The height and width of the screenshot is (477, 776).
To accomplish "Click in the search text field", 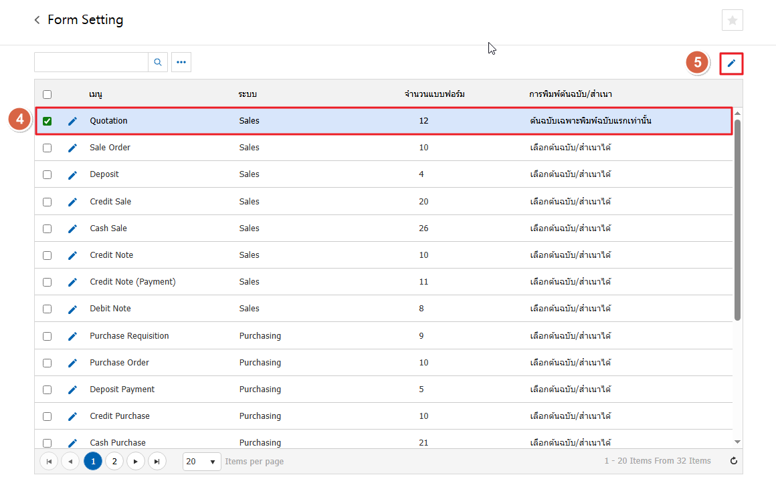I will click(91, 62).
